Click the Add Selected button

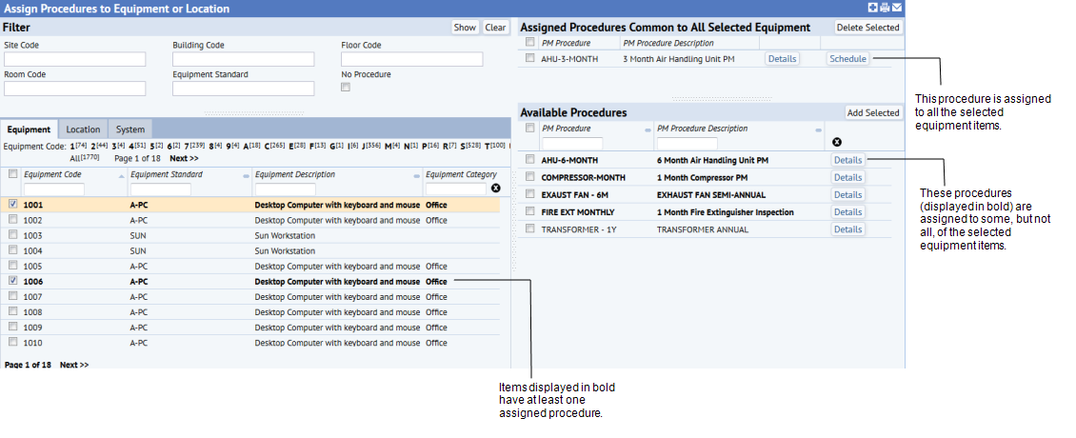click(x=872, y=112)
